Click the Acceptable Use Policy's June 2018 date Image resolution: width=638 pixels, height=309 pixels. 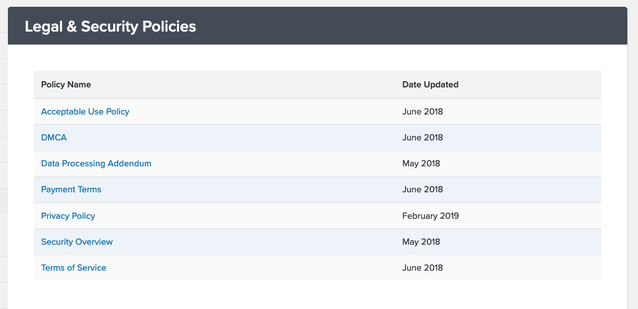(422, 111)
